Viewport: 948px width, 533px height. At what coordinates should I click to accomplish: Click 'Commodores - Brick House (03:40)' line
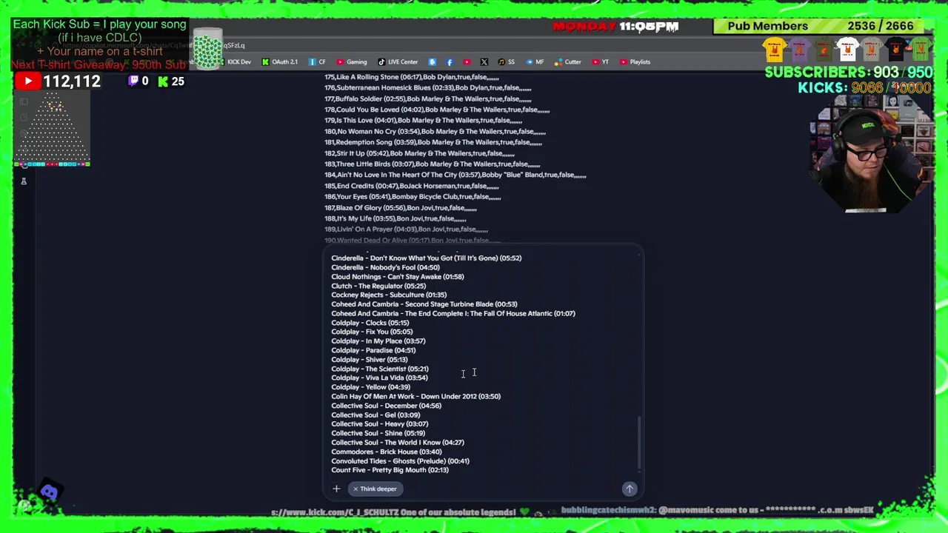[387, 452]
